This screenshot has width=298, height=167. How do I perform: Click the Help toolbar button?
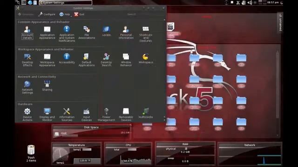65,14
